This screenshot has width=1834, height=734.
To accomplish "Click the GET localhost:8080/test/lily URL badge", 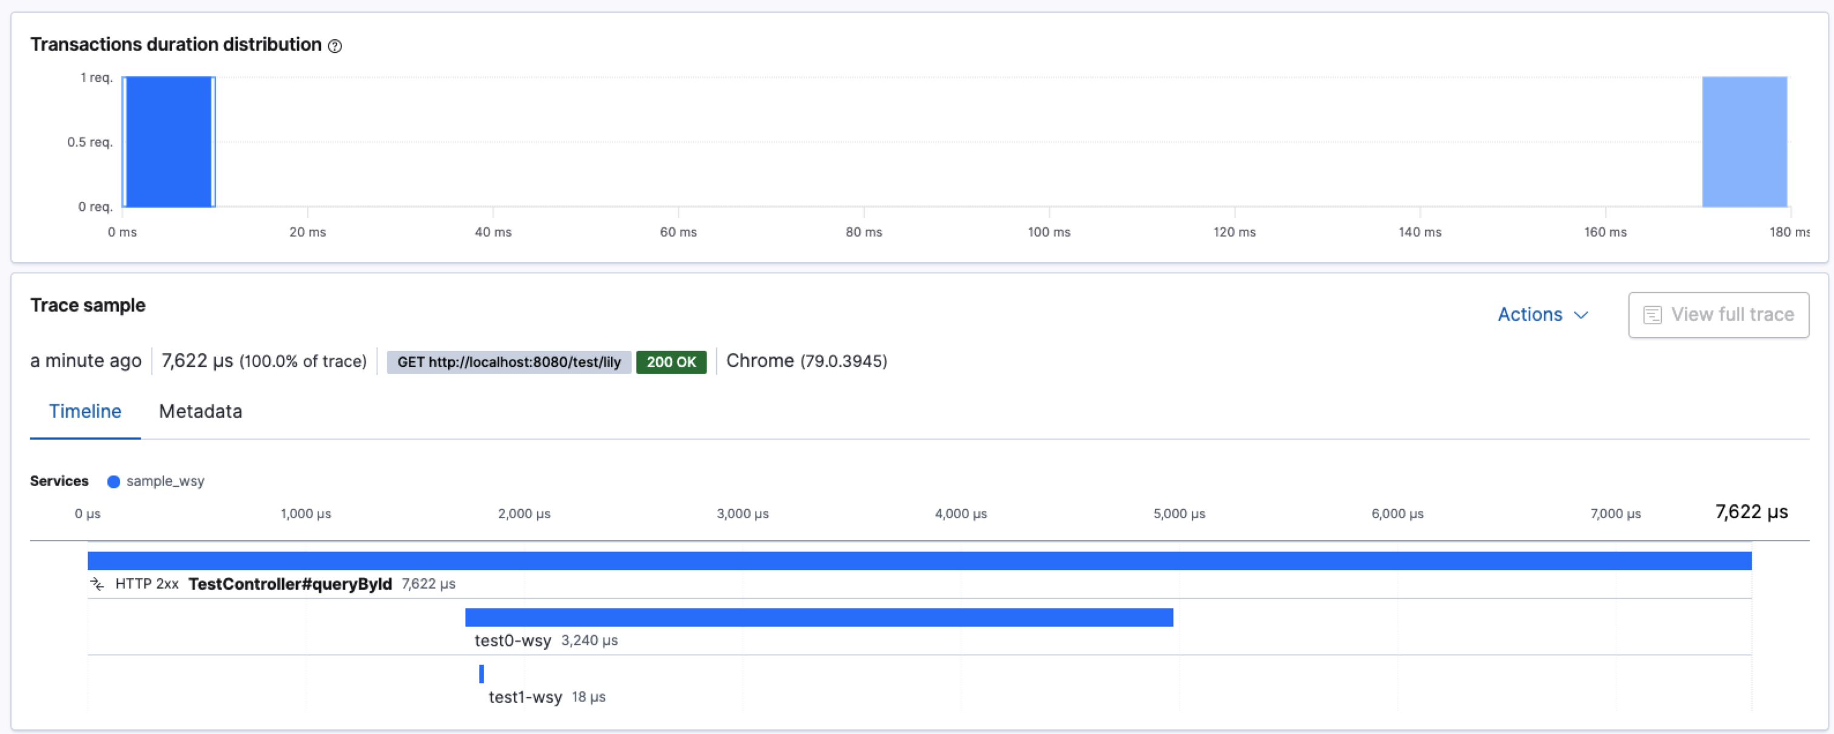I will pos(508,362).
